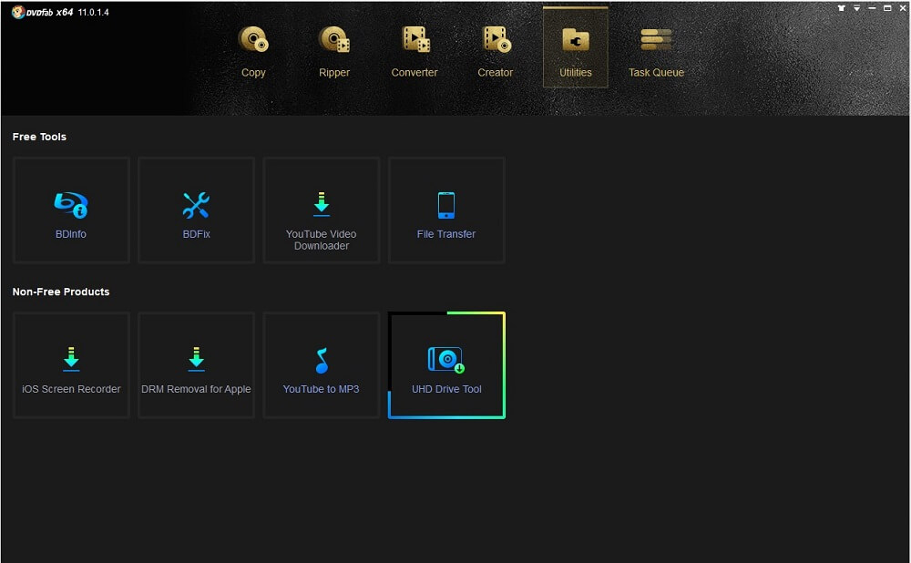Open the Task Queue
Viewport: 911px width, 563px height.
[x=656, y=51]
